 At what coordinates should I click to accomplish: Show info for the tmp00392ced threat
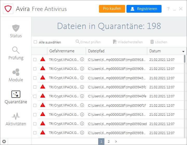[x=82, y=124]
